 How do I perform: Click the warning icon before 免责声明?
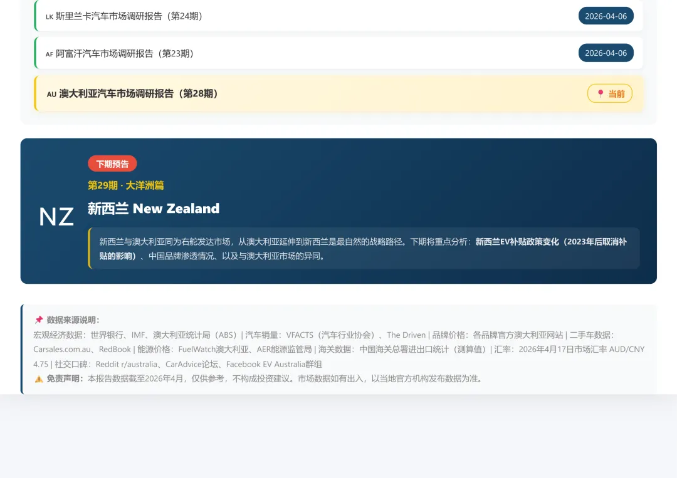(x=39, y=378)
